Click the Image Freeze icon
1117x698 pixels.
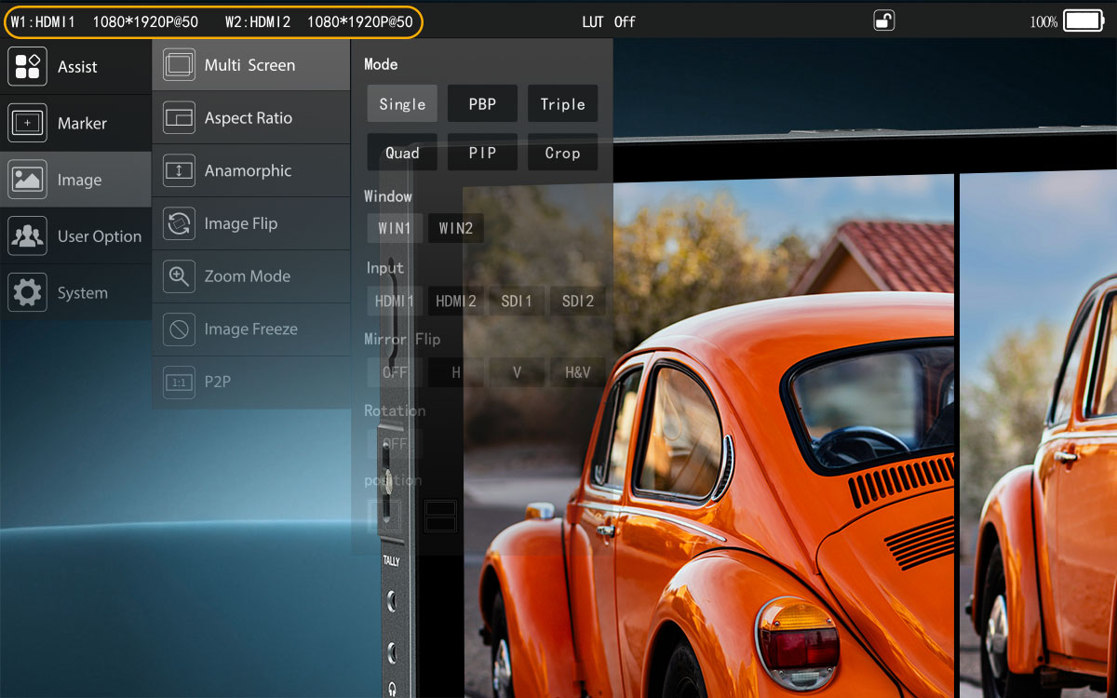(x=179, y=329)
